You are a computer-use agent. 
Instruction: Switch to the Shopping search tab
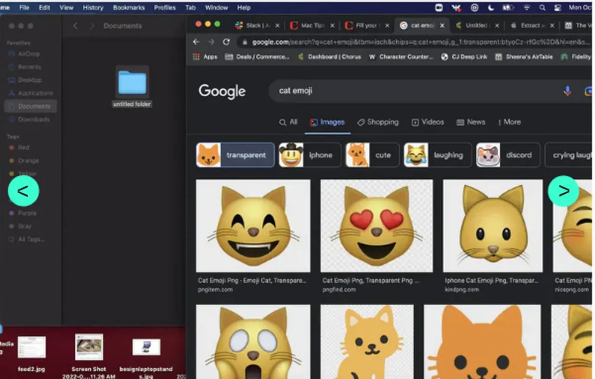[x=378, y=122]
